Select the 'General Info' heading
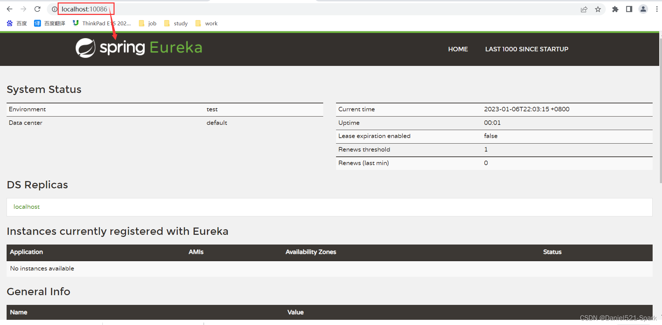The height and width of the screenshot is (325, 662). (39, 292)
